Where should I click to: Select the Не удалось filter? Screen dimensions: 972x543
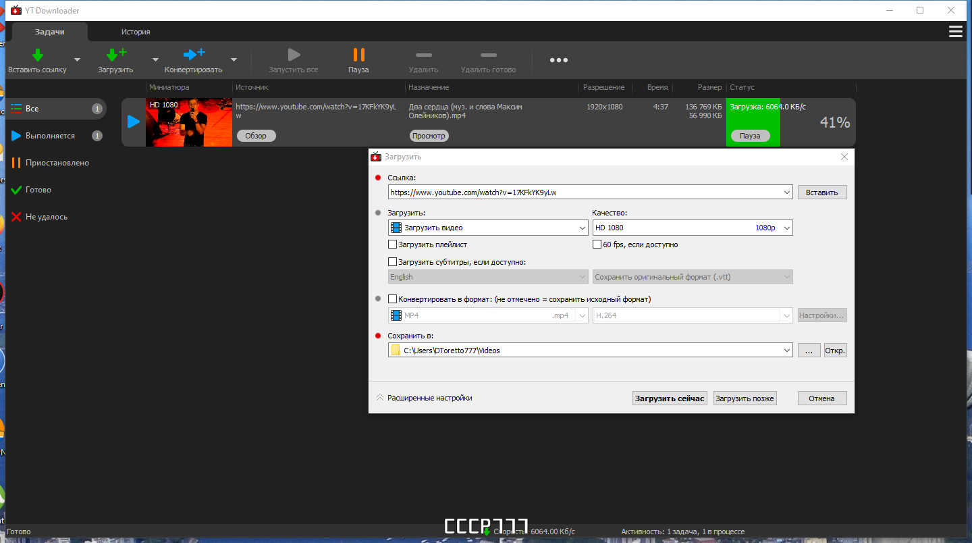(x=56, y=217)
